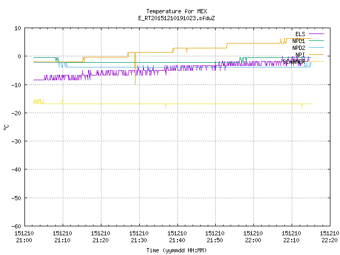Click the NPD2 legend label

coord(299,48)
